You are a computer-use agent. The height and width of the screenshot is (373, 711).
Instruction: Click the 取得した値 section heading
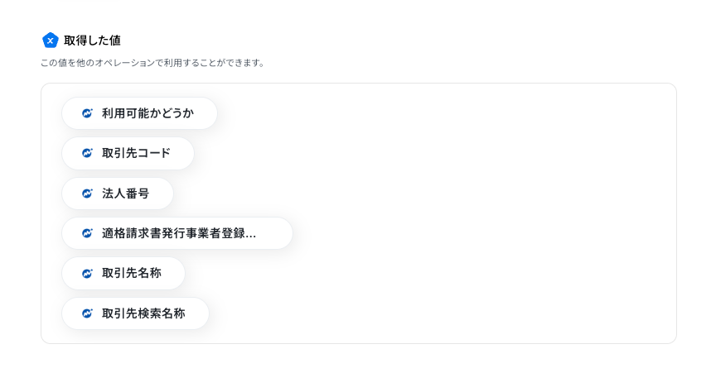[92, 41]
